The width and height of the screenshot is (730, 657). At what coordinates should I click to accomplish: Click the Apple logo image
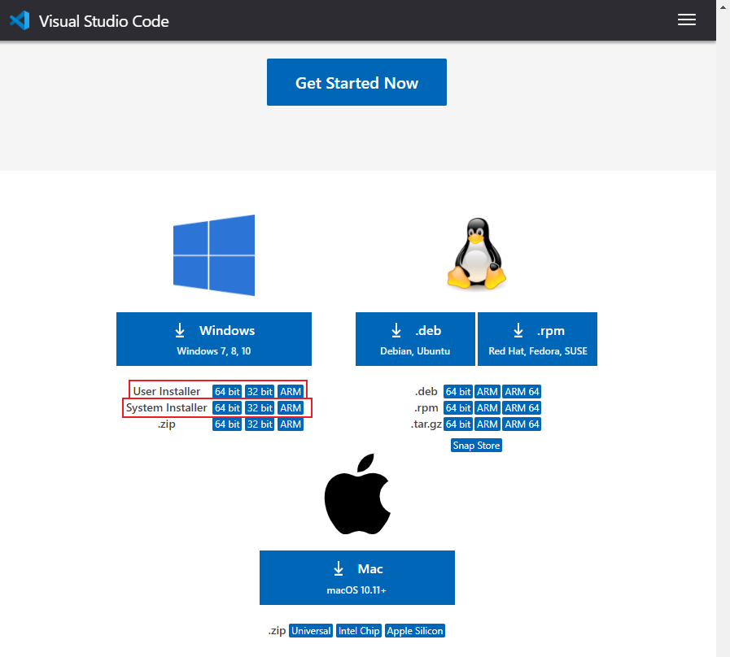tap(357, 494)
